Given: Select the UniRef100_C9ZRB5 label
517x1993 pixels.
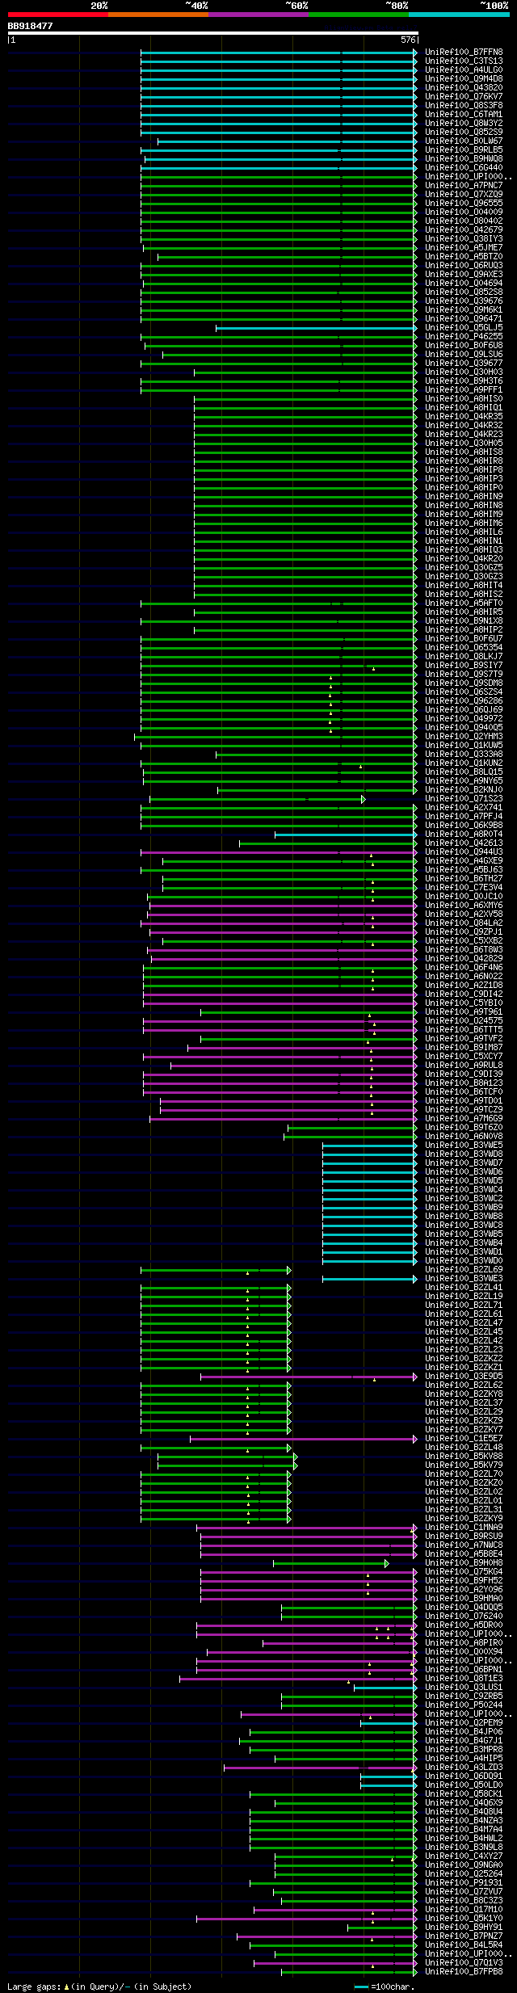Looking at the screenshot, I should point(464,1696).
